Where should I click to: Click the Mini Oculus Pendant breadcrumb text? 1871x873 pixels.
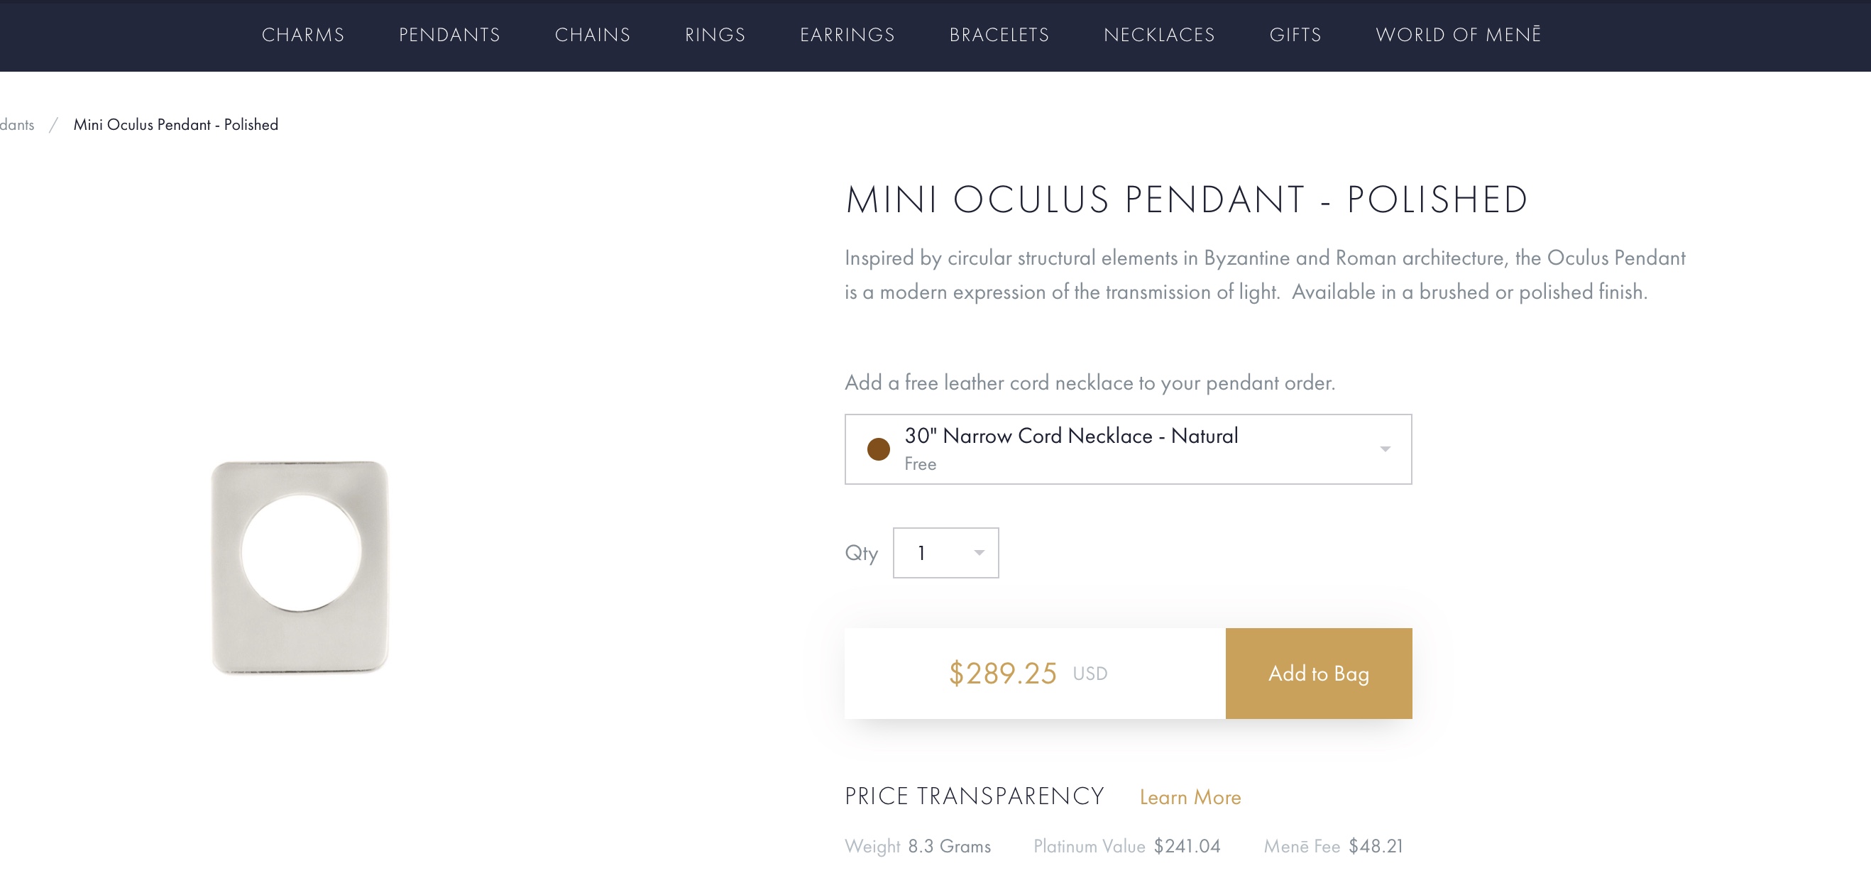pos(176,125)
